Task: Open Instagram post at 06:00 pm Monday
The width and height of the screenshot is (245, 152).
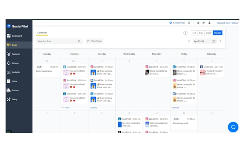Action: click(x=75, y=84)
